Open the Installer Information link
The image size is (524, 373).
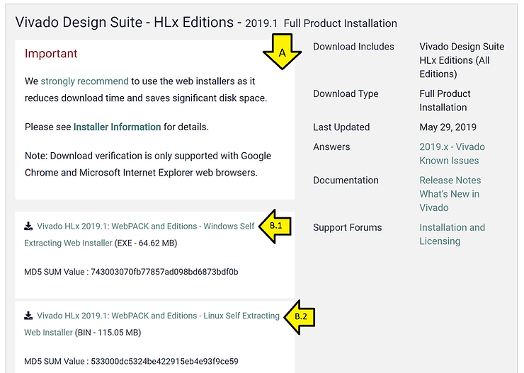point(117,127)
